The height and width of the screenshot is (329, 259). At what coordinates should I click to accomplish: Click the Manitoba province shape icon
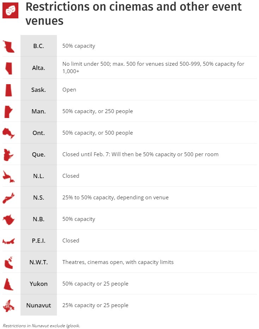(x=8, y=111)
